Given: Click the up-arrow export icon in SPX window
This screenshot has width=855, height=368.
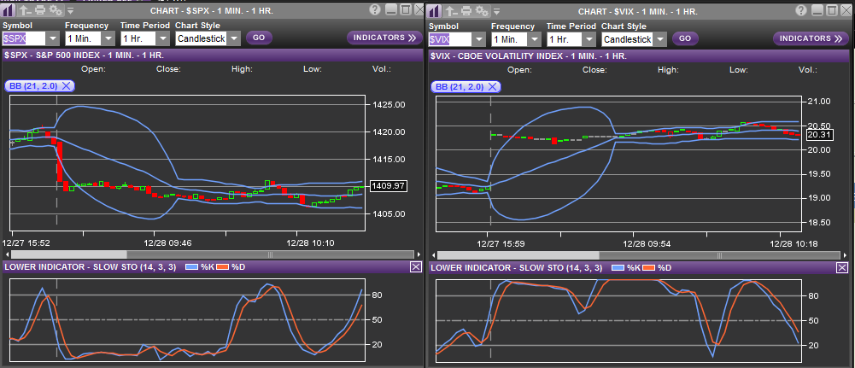Looking at the screenshot, I should 25,10.
